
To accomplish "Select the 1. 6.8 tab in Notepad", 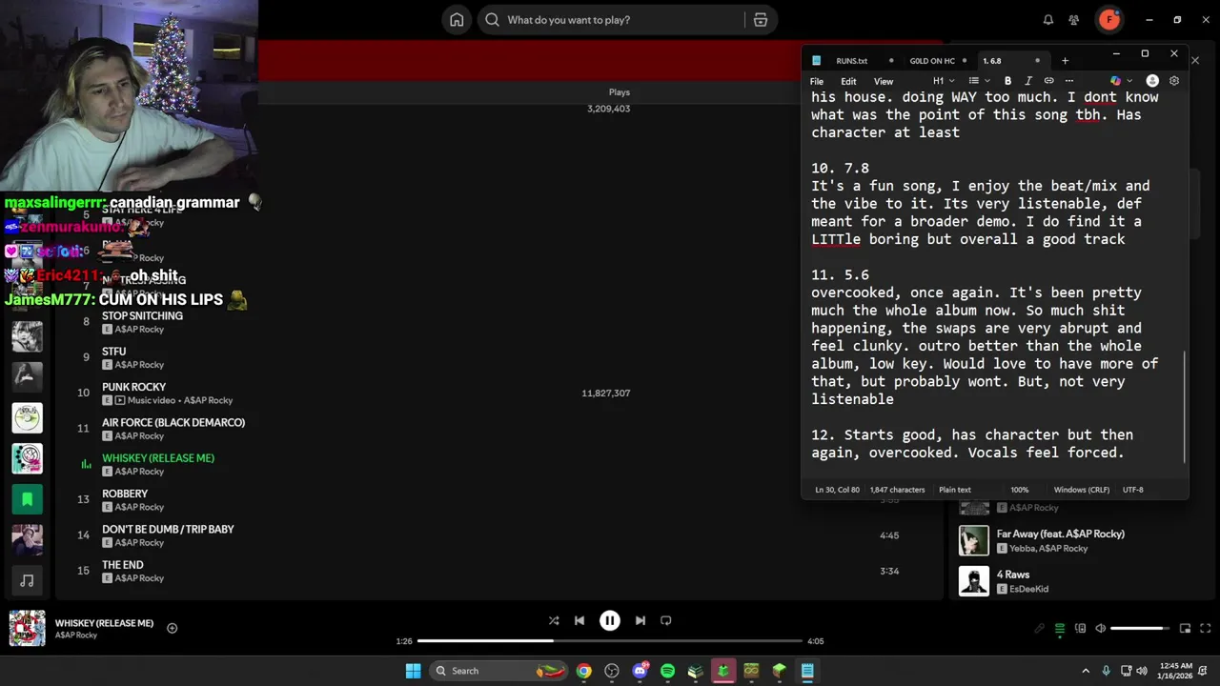I will (992, 61).
